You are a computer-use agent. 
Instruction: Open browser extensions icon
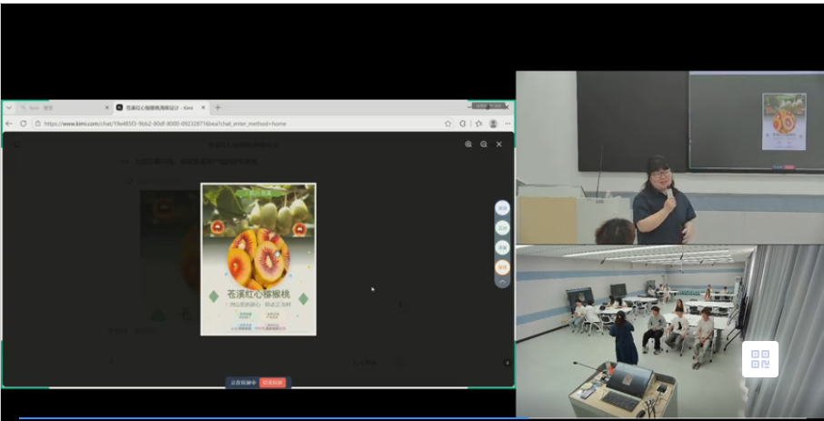pos(462,124)
